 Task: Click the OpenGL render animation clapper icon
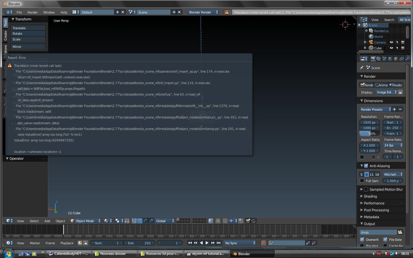pyautogui.click(x=254, y=221)
